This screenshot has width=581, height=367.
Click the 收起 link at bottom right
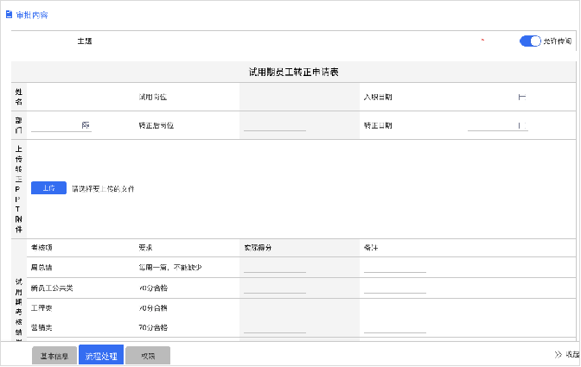[x=572, y=354]
